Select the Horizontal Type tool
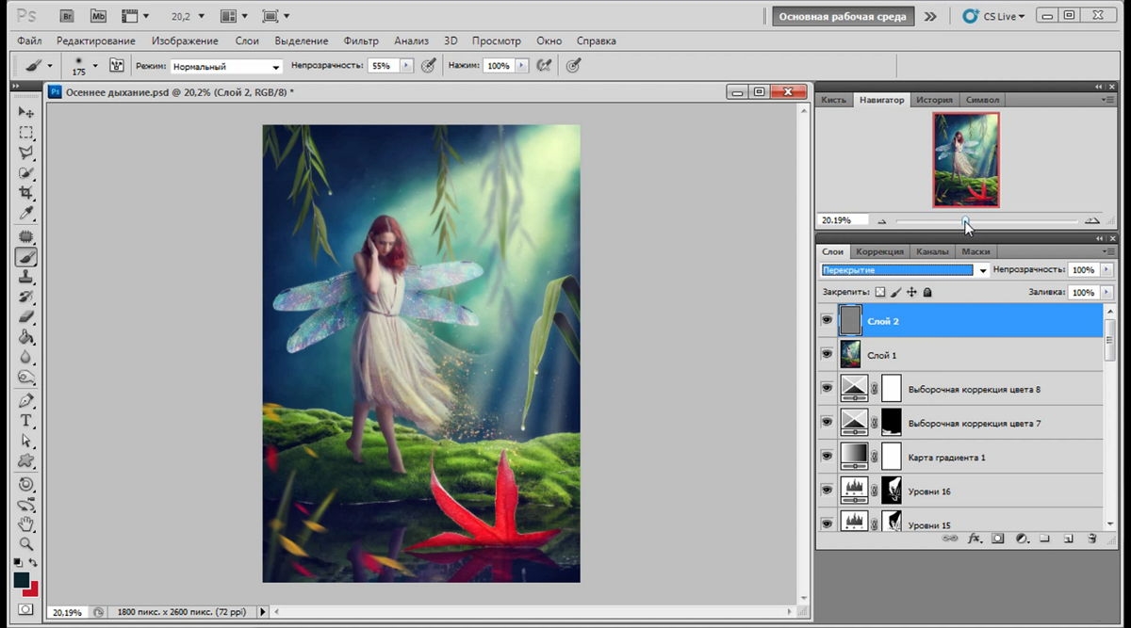Viewport: 1131px width, 628px height. (x=26, y=421)
